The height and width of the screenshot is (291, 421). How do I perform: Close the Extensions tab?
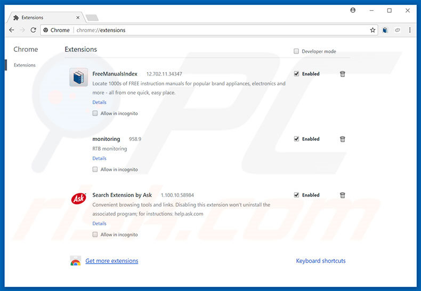(x=78, y=18)
